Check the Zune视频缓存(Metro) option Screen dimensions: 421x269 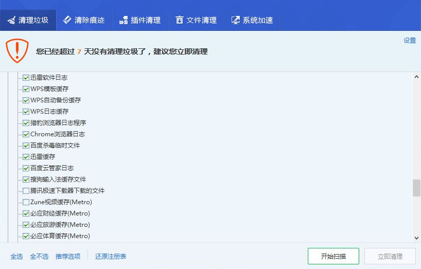[x=26, y=202]
